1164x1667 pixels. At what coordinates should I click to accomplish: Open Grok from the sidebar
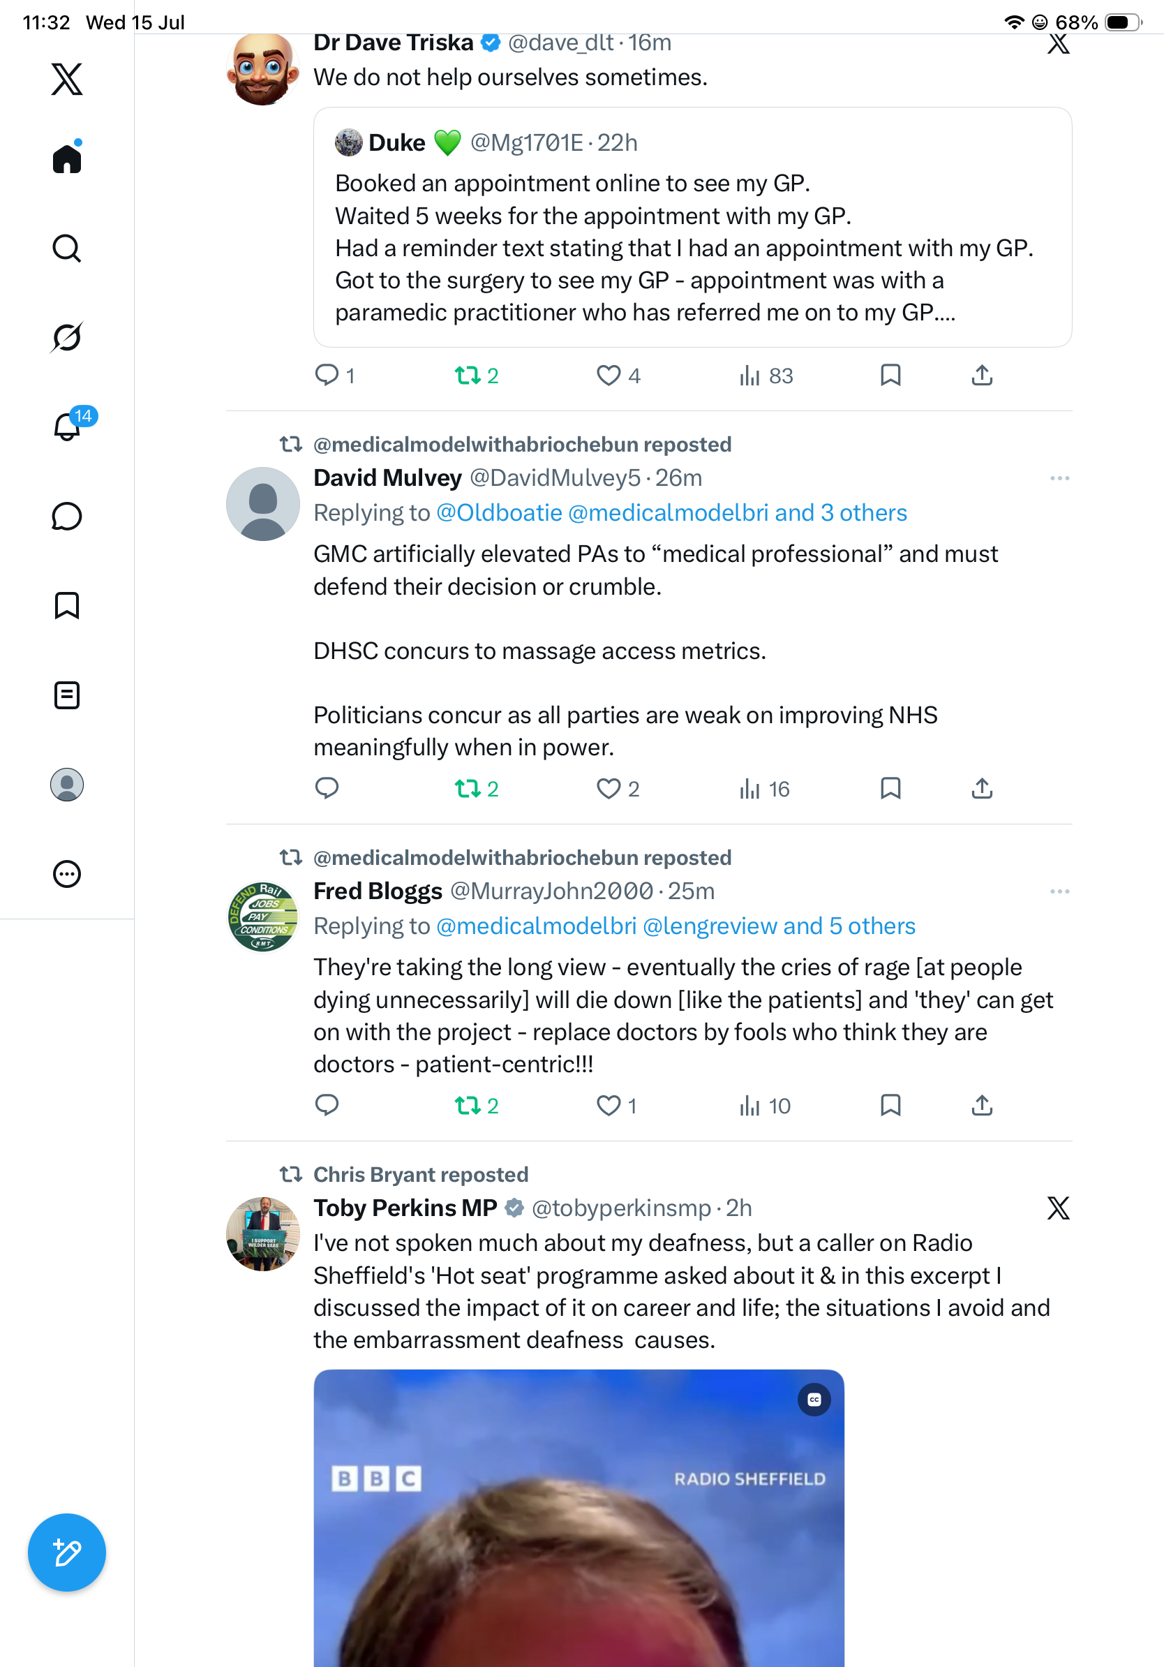[x=67, y=337]
